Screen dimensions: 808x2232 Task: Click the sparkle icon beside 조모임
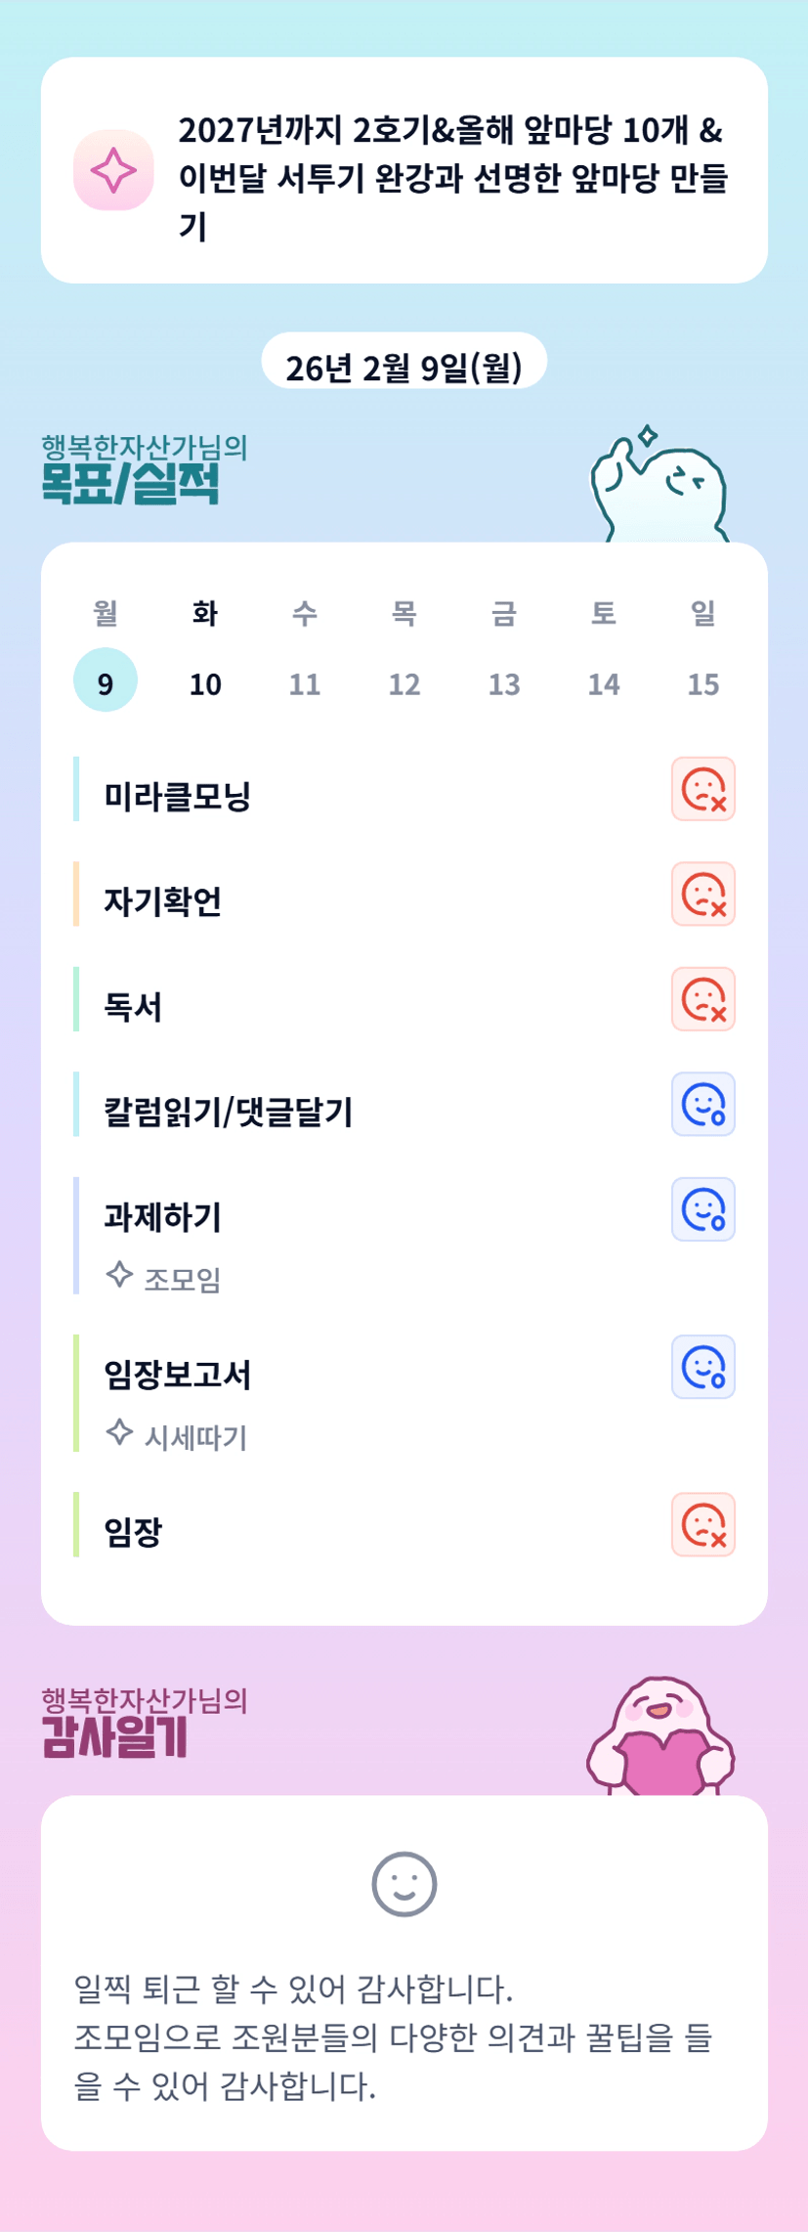point(119,1275)
